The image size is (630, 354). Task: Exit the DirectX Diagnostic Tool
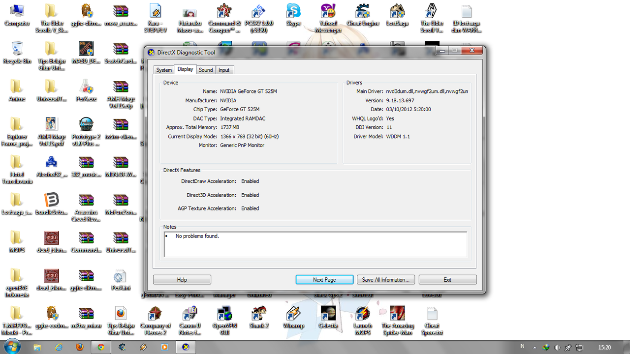tap(447, 280)
